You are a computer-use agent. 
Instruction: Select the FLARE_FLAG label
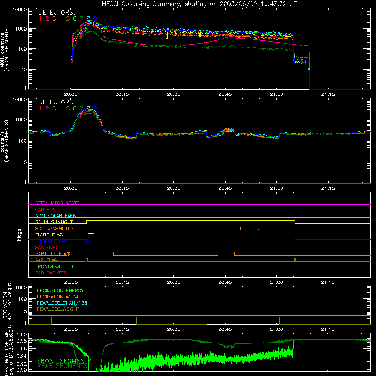click(49, 235)
